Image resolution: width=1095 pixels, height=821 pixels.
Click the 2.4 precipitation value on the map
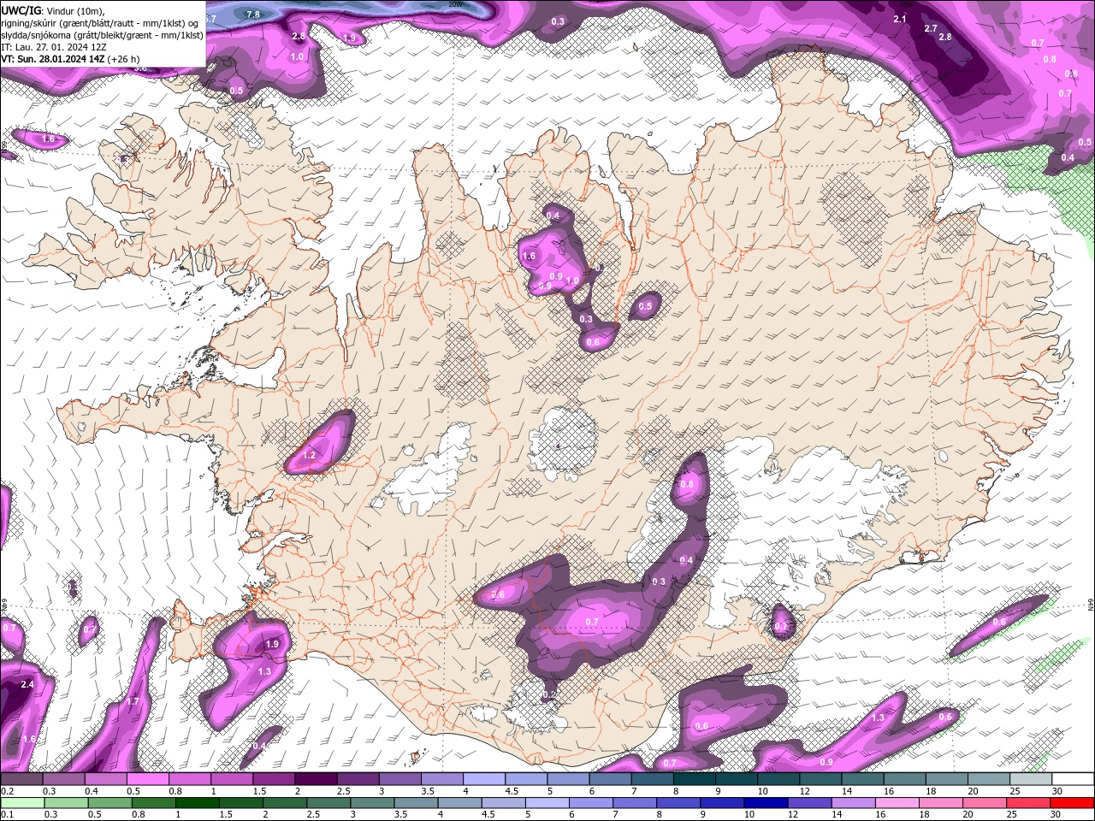(x=27, y=684)
